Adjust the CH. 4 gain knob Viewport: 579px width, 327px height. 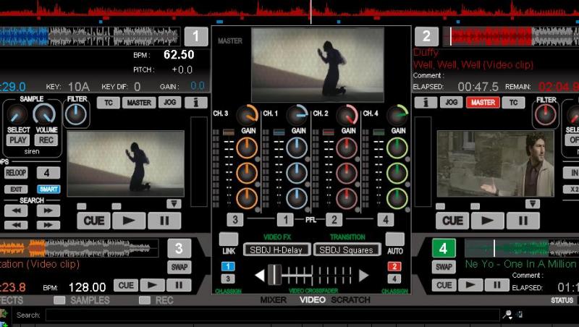397,115
